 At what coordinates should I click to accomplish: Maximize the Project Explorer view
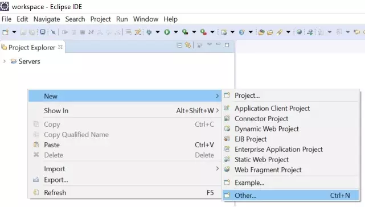coord(227,45)
